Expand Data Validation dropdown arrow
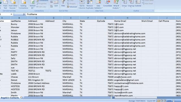Screen dimensions: 181x102 (102, 8)
